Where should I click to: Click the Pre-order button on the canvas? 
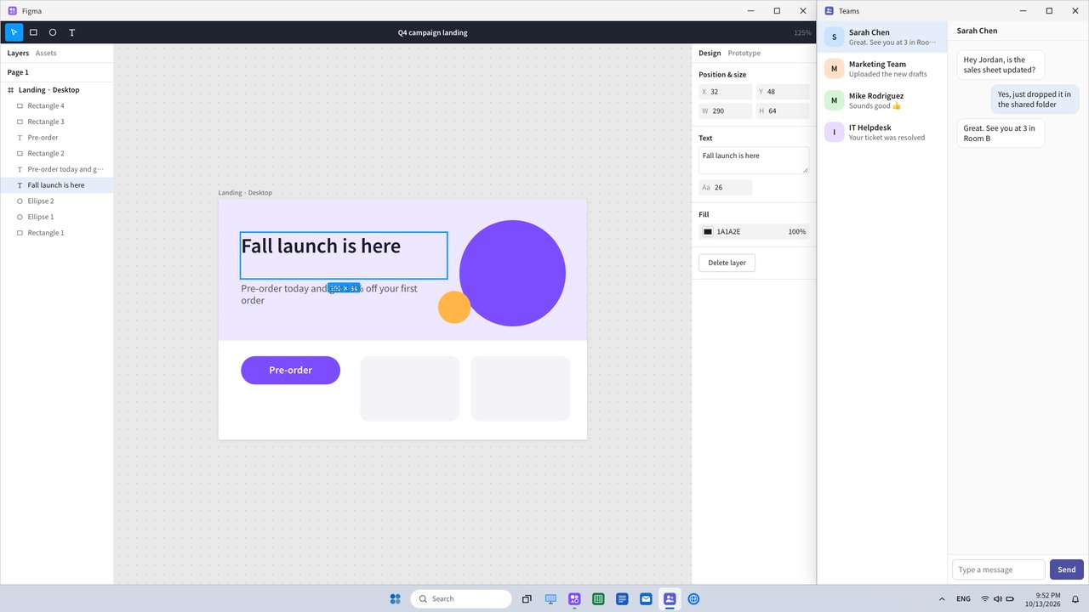click(290, 370)
